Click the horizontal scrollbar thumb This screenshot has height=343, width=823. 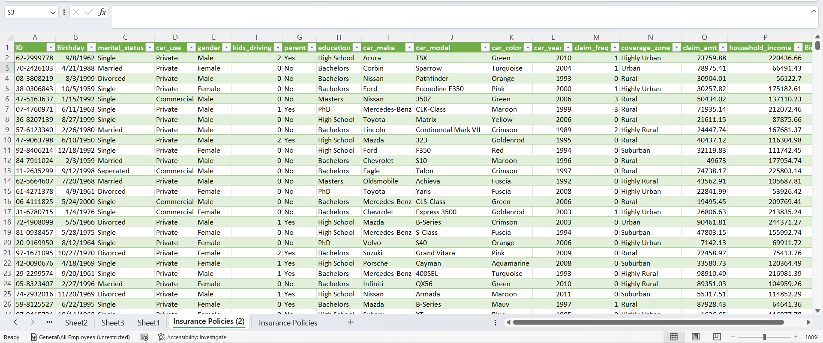click(x=649, y=322)
